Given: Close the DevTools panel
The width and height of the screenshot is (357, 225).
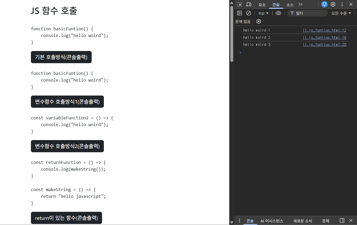Looking at the screenshot, I should coord(351,4).
